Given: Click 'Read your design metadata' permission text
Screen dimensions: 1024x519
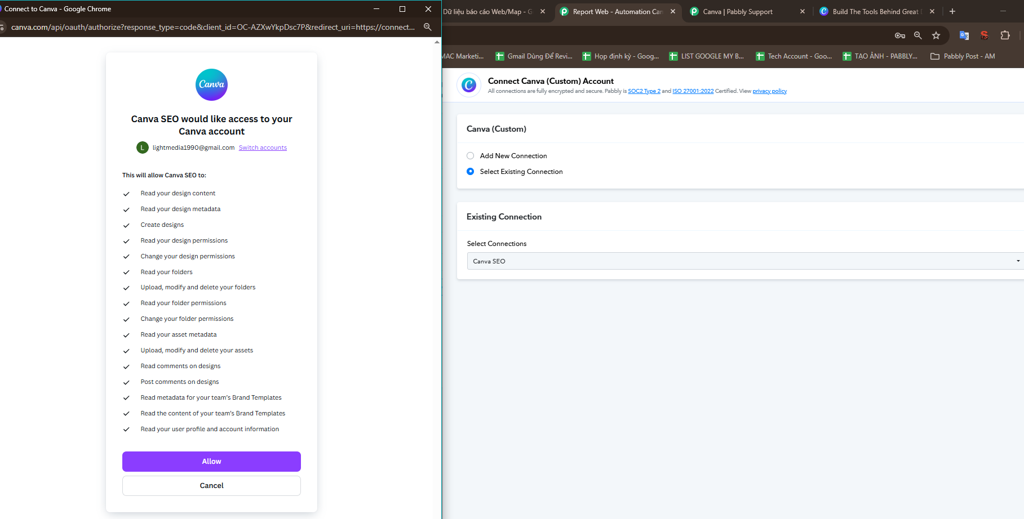Looking at the screenshot, I should [x=180, y=209].
